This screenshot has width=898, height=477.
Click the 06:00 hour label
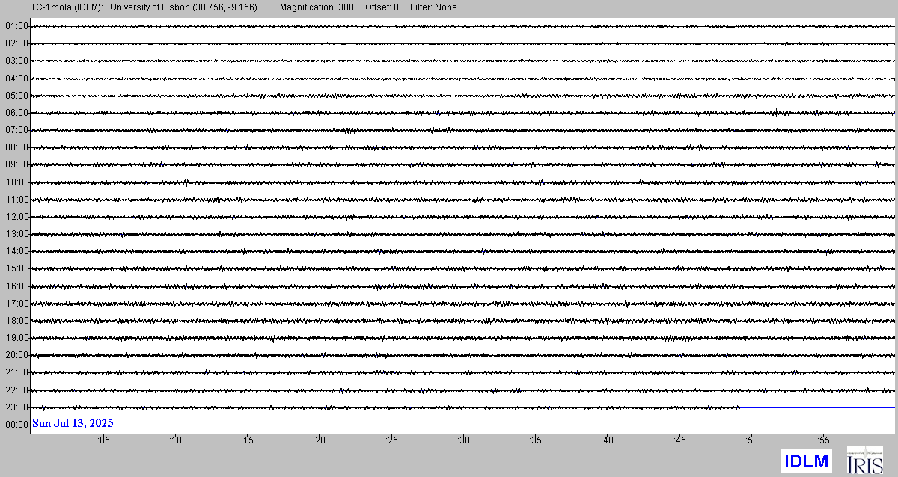pos(16,113)
